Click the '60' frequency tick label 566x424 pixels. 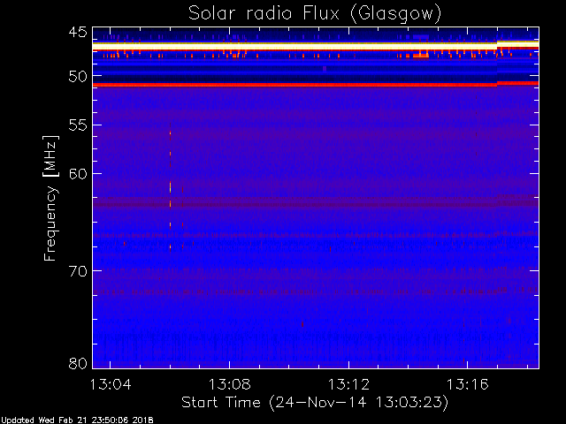coord(79,174)
